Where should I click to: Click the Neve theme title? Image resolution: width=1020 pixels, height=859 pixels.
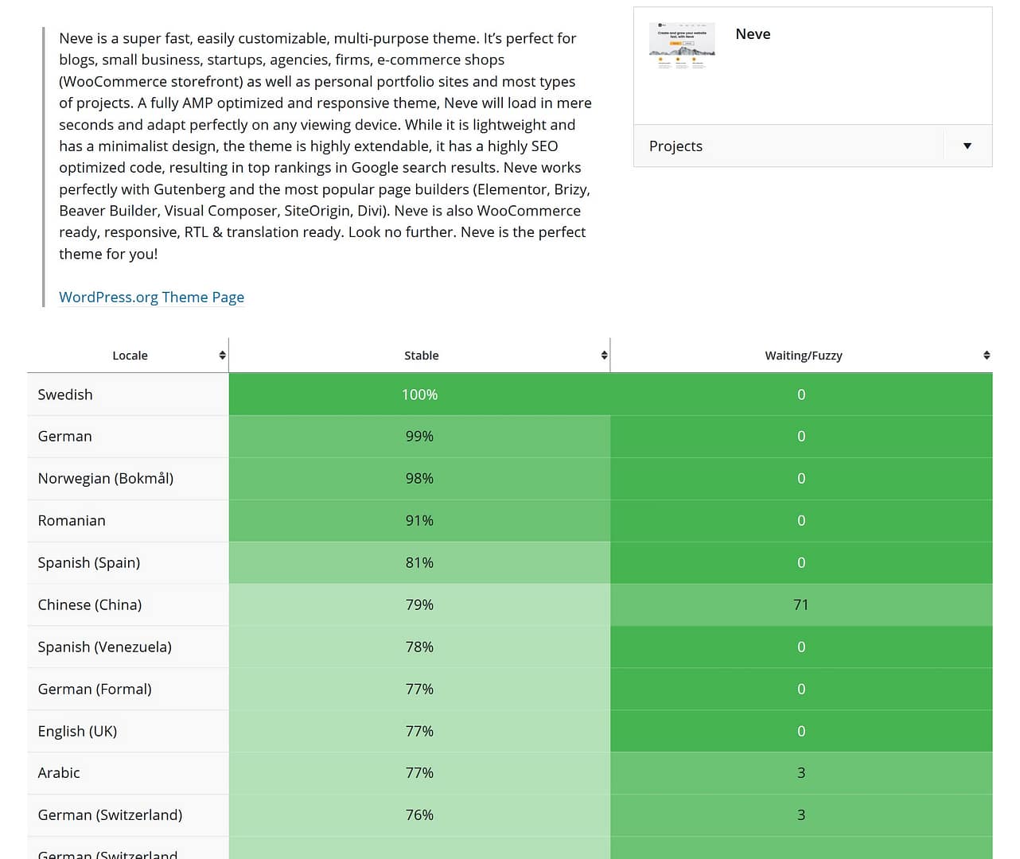click(753, 34)
